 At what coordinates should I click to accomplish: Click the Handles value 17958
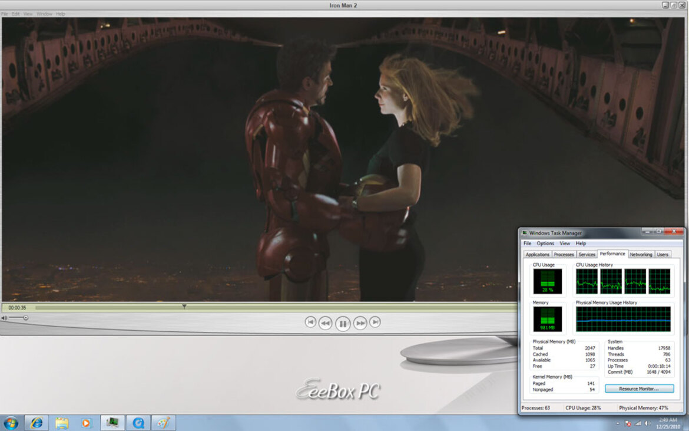(x=664, y=348)
